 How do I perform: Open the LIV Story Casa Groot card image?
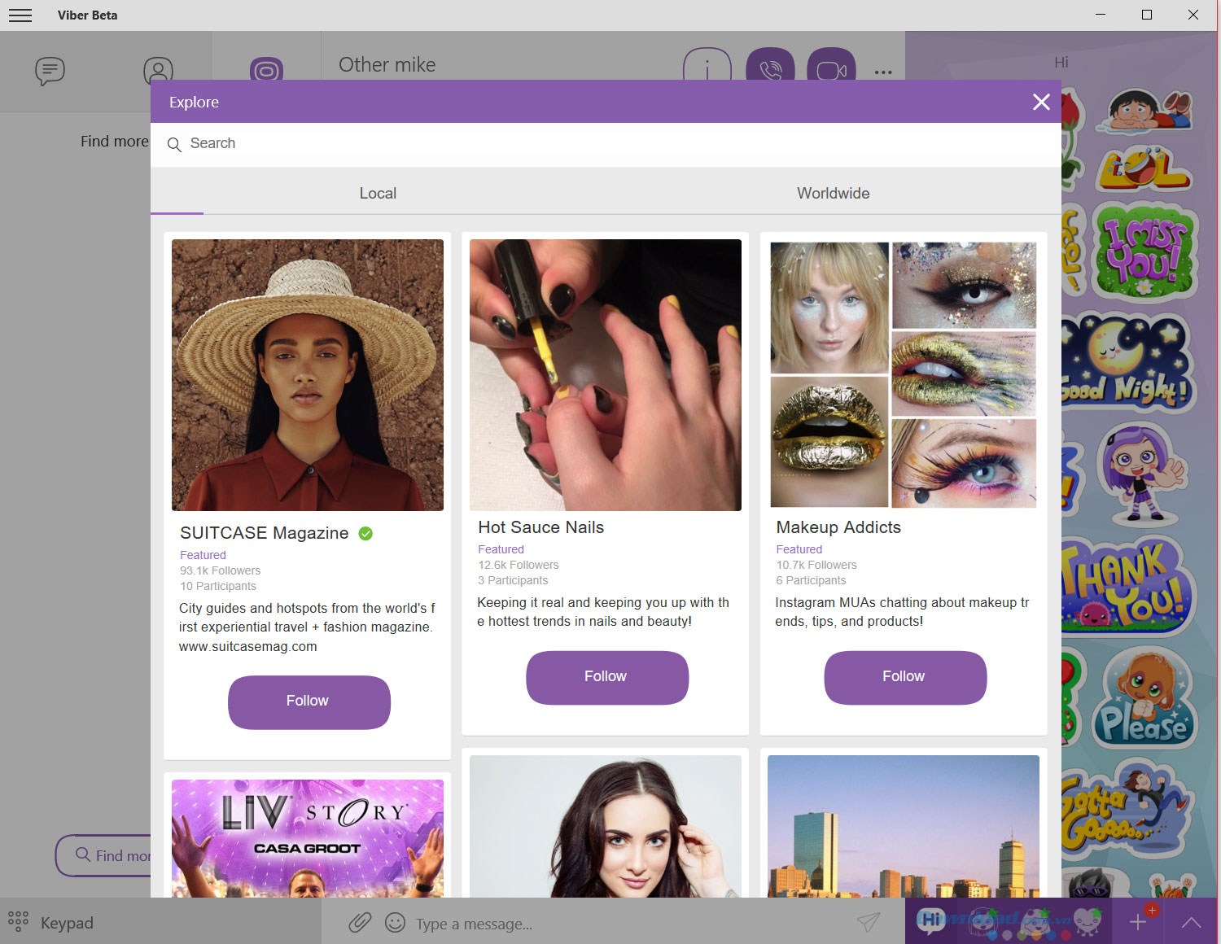coord(308,838)
